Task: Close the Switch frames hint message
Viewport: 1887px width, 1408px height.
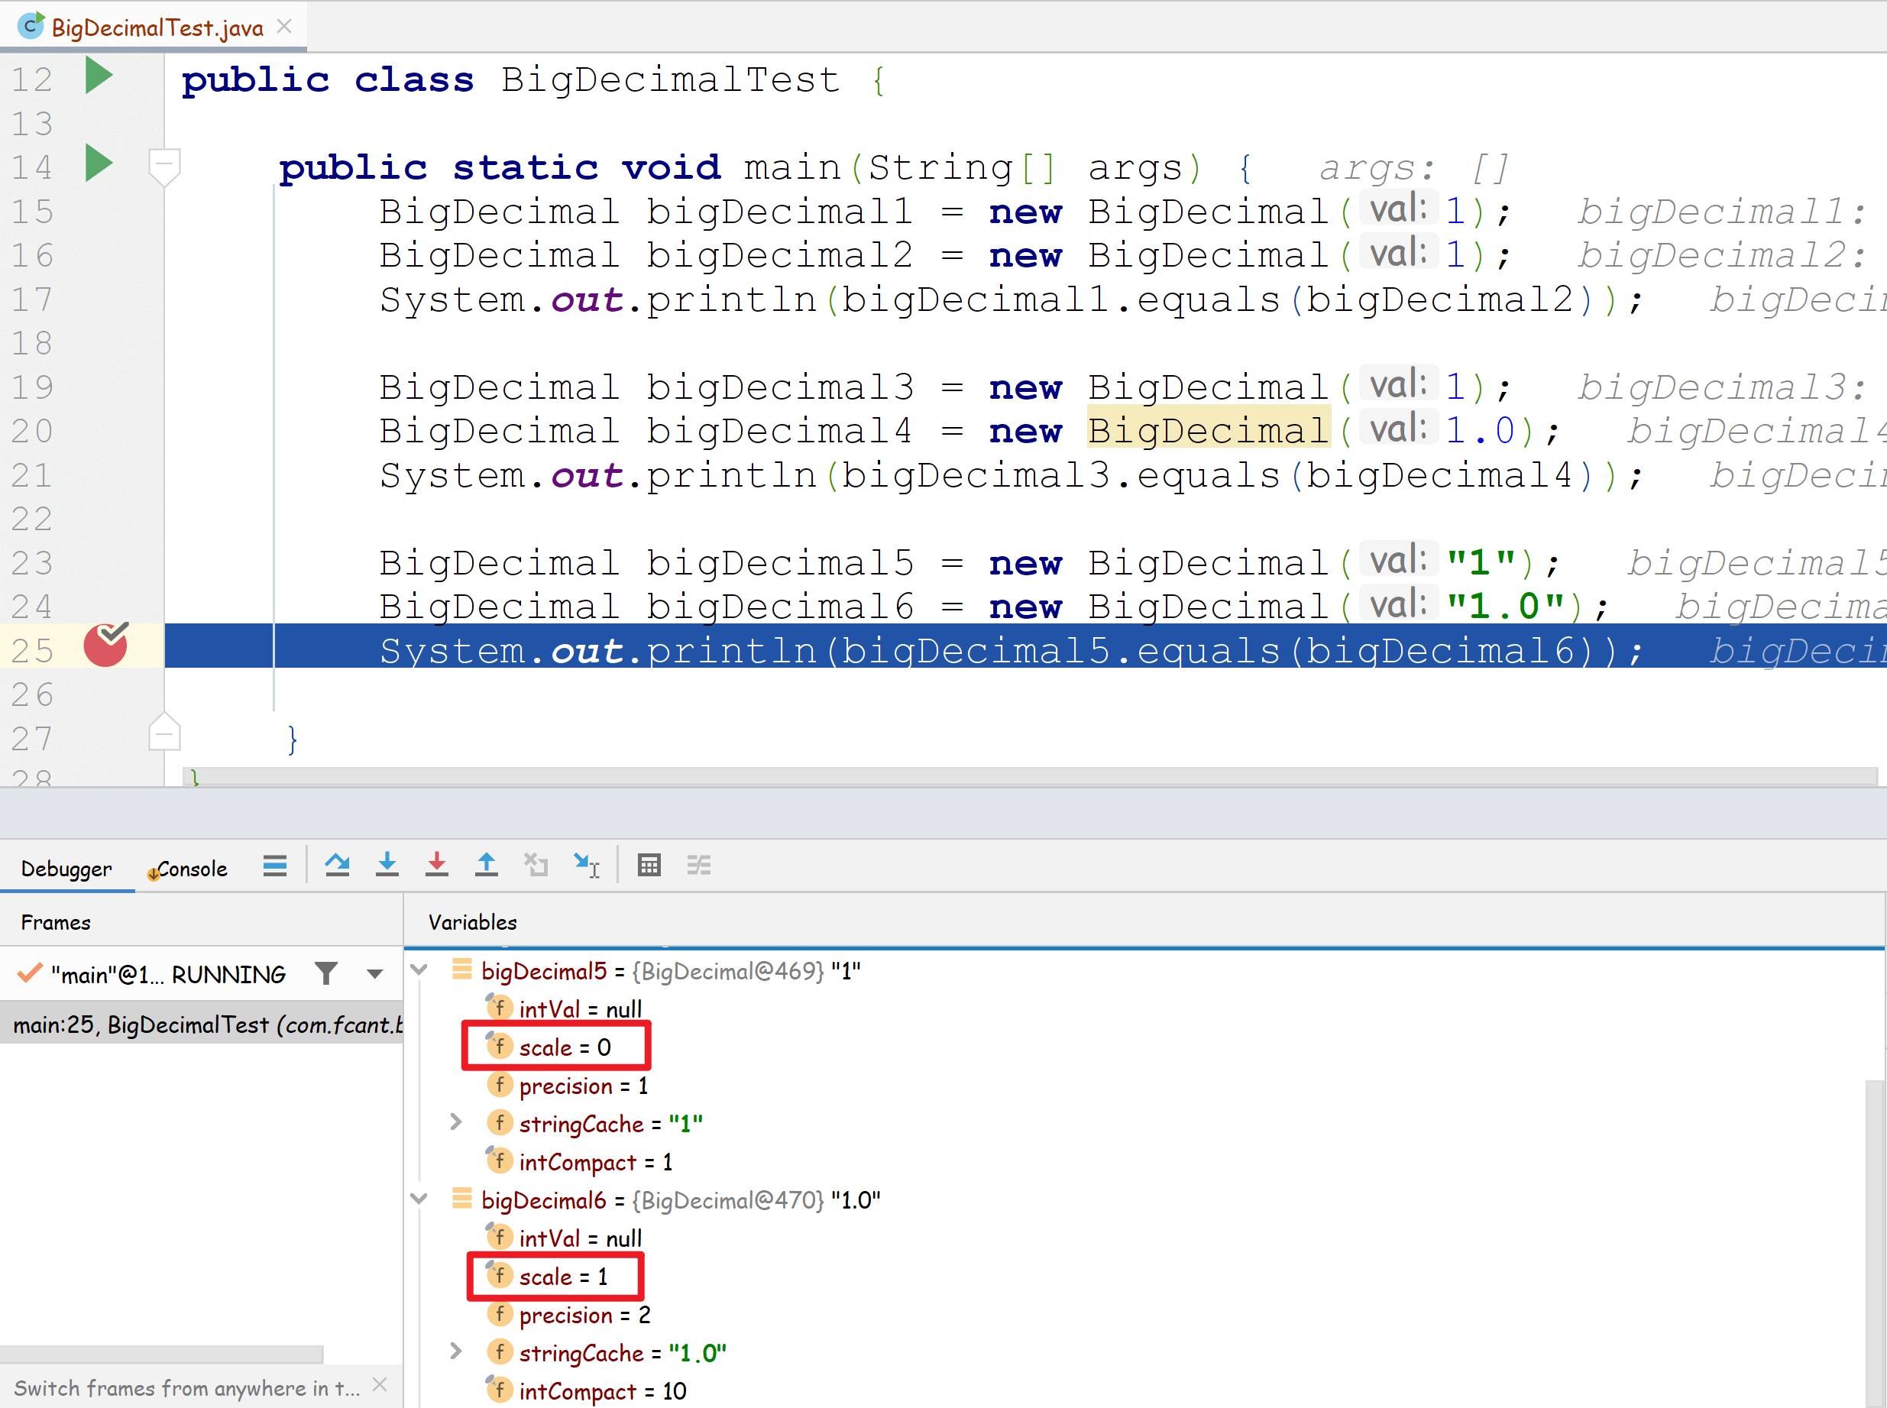Action: pos(380,1385)
